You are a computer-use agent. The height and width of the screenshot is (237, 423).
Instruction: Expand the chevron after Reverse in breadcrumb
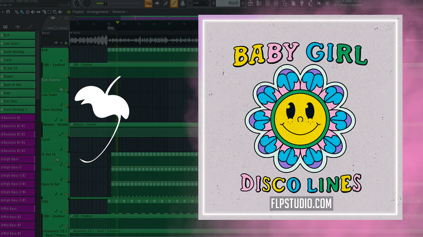point(128,12)
